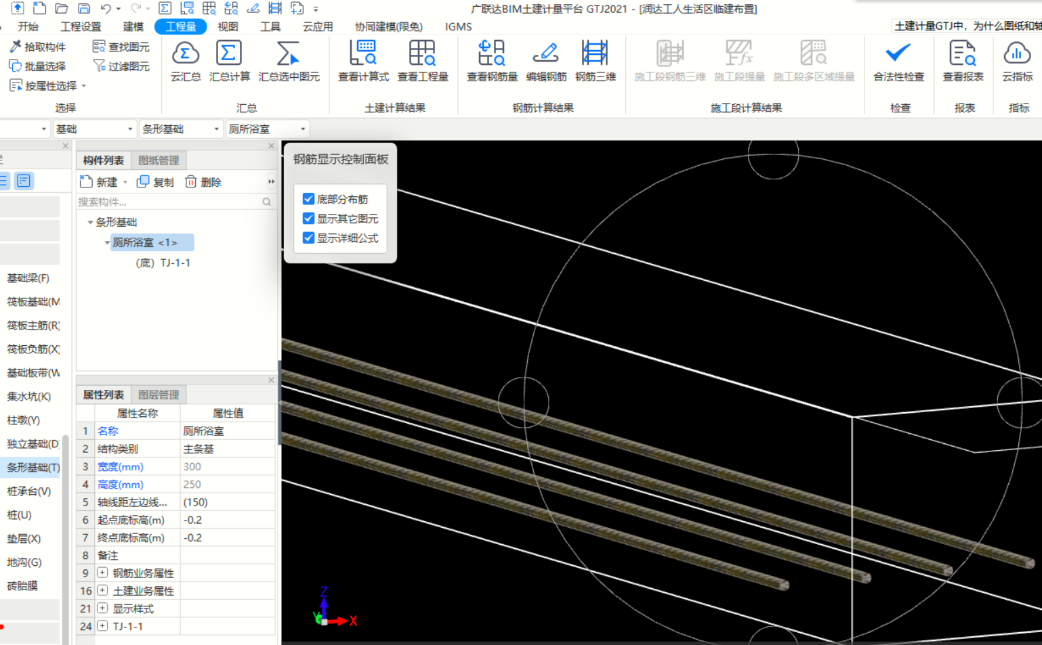Switch to the 云应用 tab
The height and width of the screenshot is (645, 1042).
pyautogui.click(x=318, y=26)
